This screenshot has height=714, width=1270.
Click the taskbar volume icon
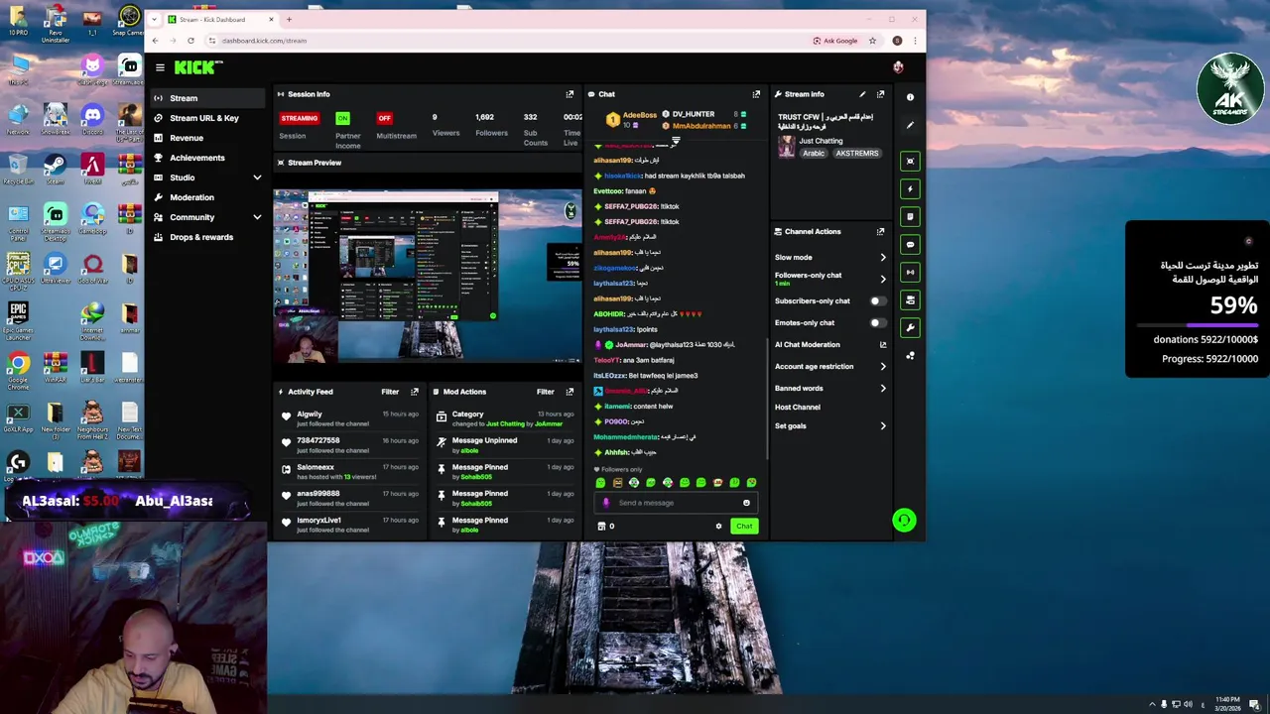[x=1188, y=704]
